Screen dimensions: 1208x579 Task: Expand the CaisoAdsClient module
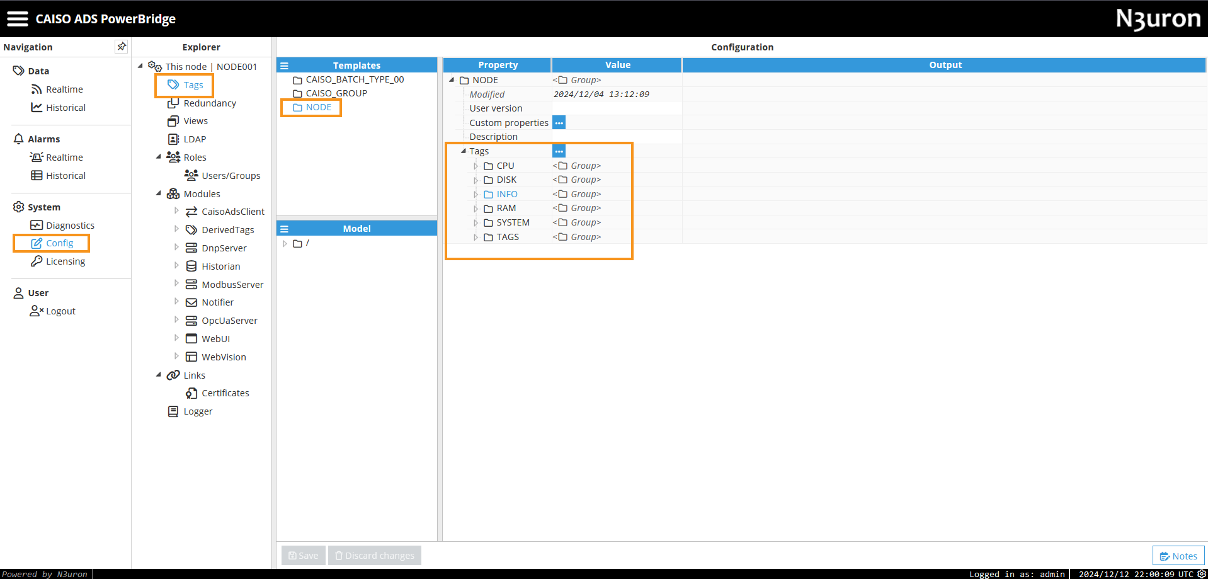[x=176, y=211]
